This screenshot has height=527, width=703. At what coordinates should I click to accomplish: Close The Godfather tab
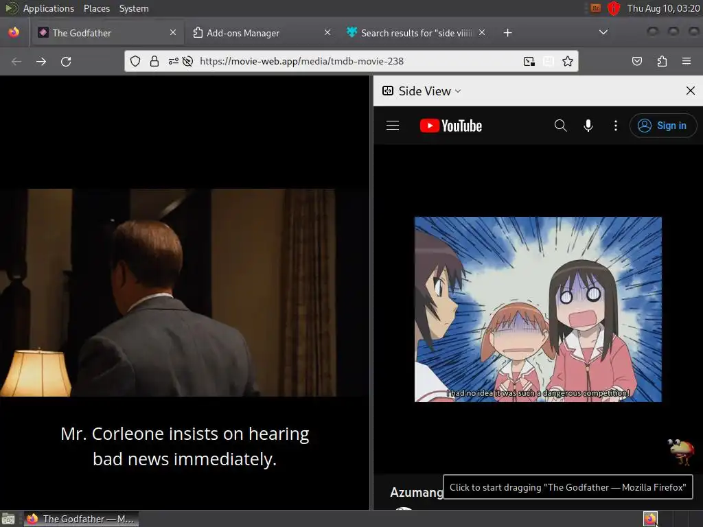173,32
